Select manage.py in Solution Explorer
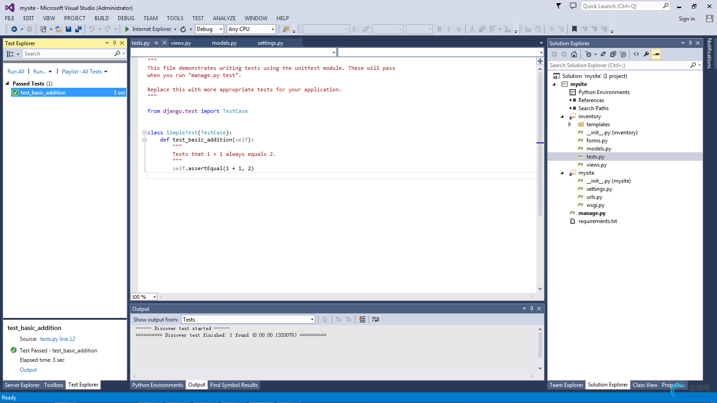 (592, 213)
